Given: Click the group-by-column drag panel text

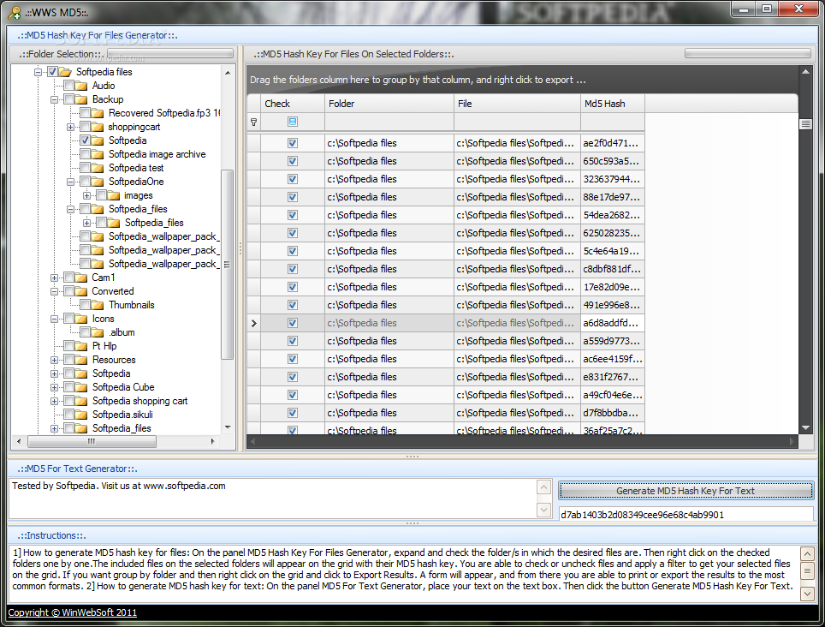Looking at the screenshot, I should click(418, 80).
